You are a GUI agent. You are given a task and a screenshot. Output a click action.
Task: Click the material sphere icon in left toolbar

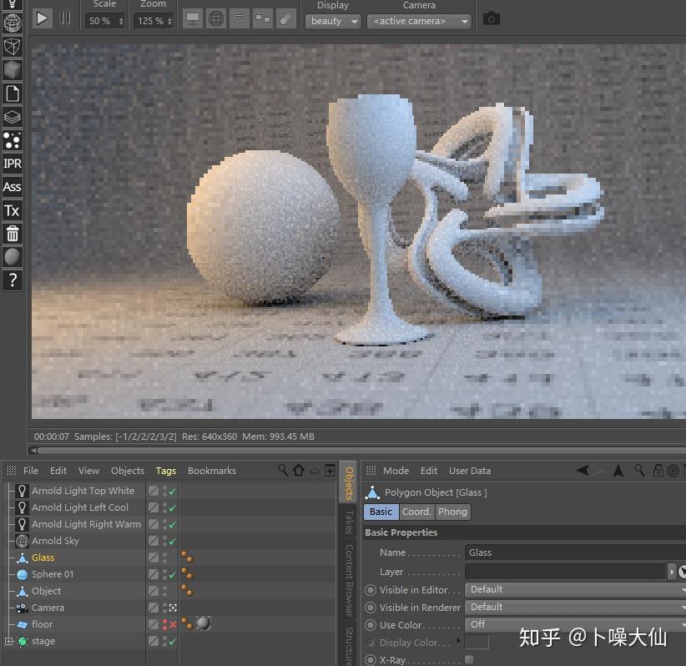tap(12, 256)
